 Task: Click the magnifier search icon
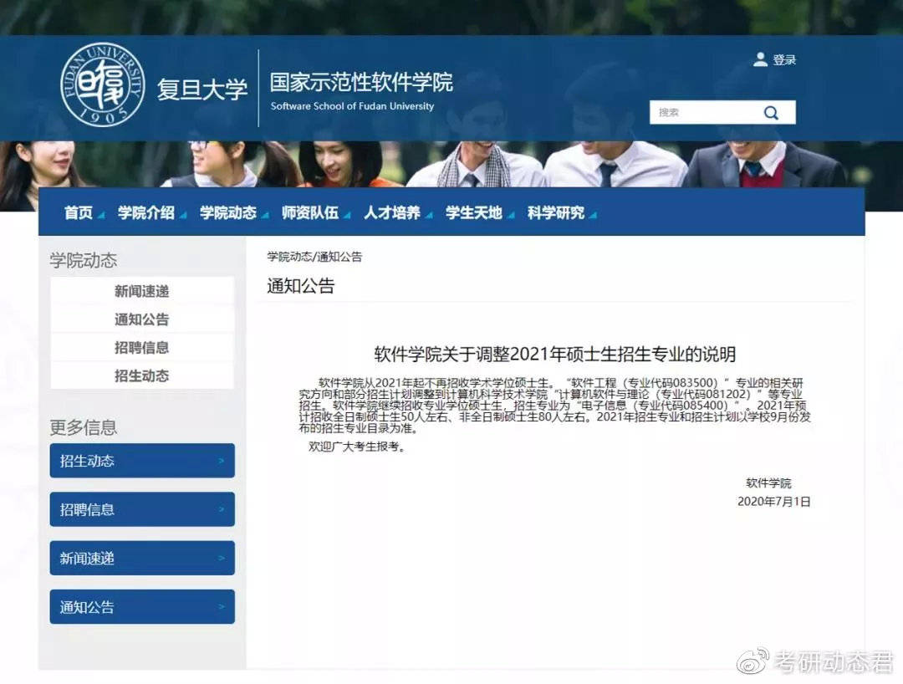coord(771,113)
